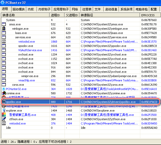Click the VGAuthService.exe process icon
161x145 pixels.
pyautogui.click(x=4, y=50)
